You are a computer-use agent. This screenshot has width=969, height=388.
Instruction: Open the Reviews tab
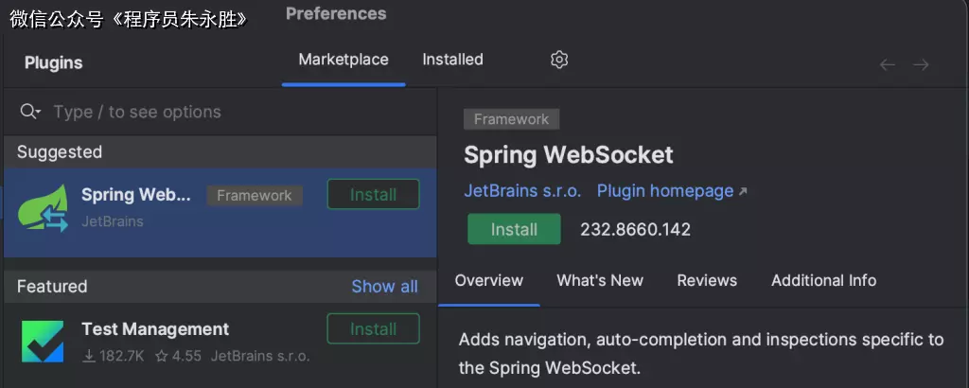pyautogui.click(x=707, y=280)
